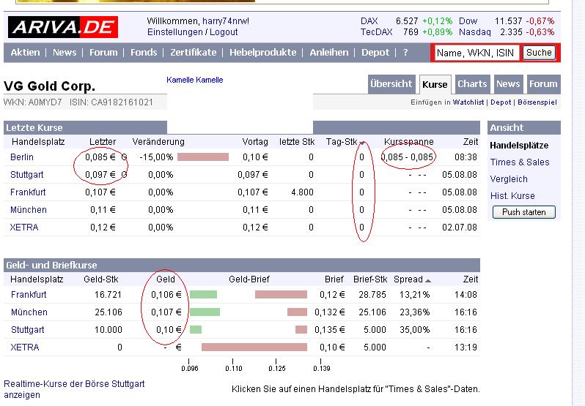Click the Berlin -15,00% change bar
Screen dimensions: 585x406
203,157
